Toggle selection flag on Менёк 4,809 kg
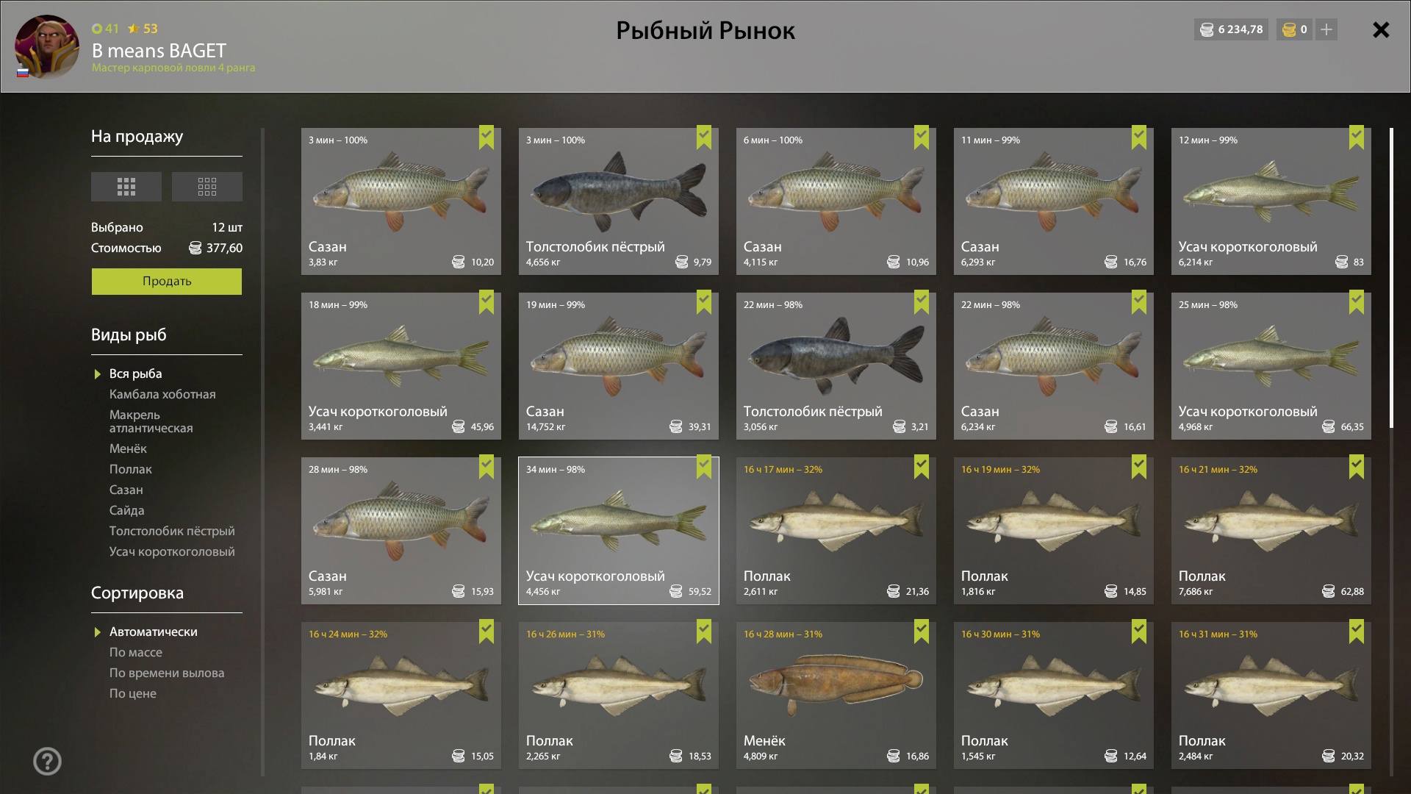The height and width of the screenshot is (794, 1411). click(922, 632)
